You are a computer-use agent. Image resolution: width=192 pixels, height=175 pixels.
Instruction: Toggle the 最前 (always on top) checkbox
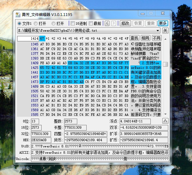pos(91,23)
